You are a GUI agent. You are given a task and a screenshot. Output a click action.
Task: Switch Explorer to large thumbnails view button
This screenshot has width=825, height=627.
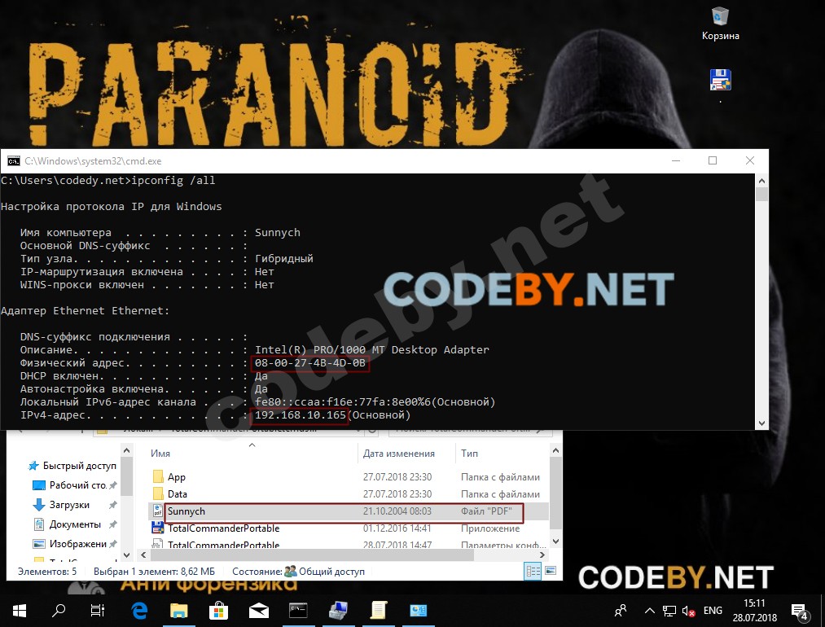[551, 572]
